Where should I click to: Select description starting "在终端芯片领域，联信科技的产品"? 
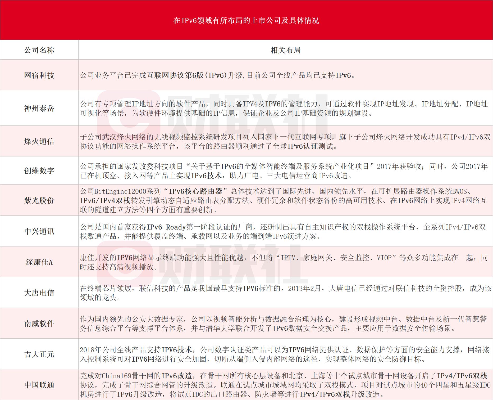pyautogui.click(x=286, y=293)
